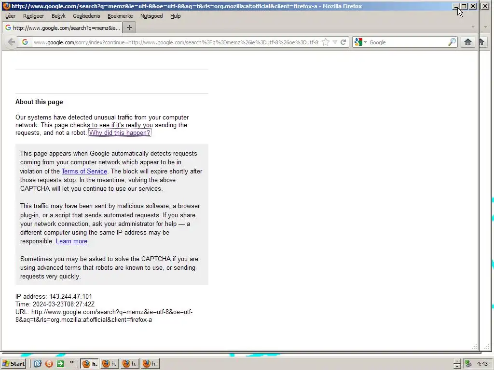Bookmark this page with the star icon

326,42
